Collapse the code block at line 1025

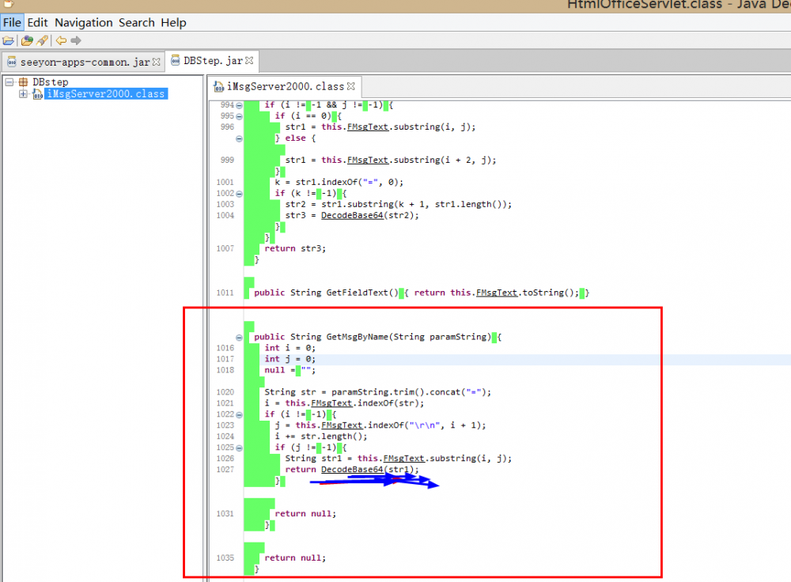click(x=239, y=448)
